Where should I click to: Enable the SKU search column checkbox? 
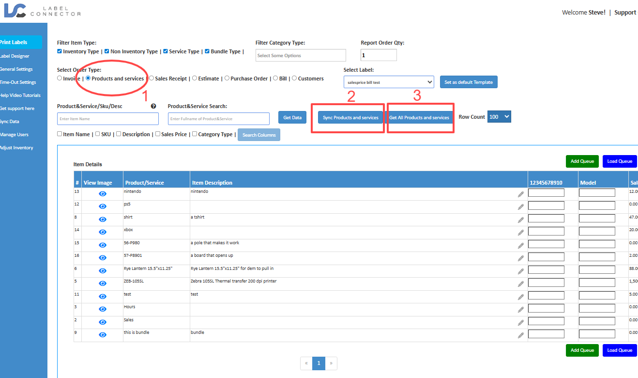98,134
